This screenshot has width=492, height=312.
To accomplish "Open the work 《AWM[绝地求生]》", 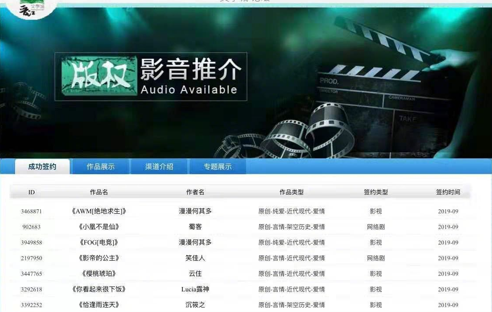I will (x=99, y=211).
